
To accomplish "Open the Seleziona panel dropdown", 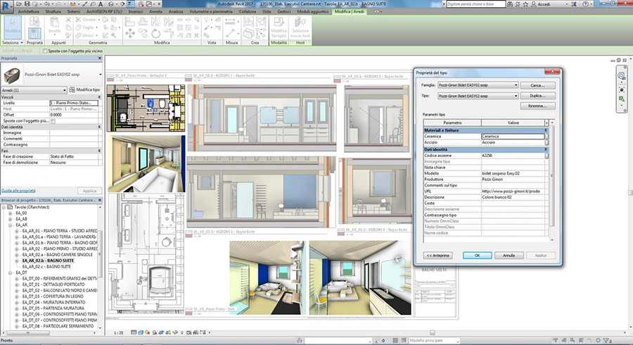I will tap(12, 42).
